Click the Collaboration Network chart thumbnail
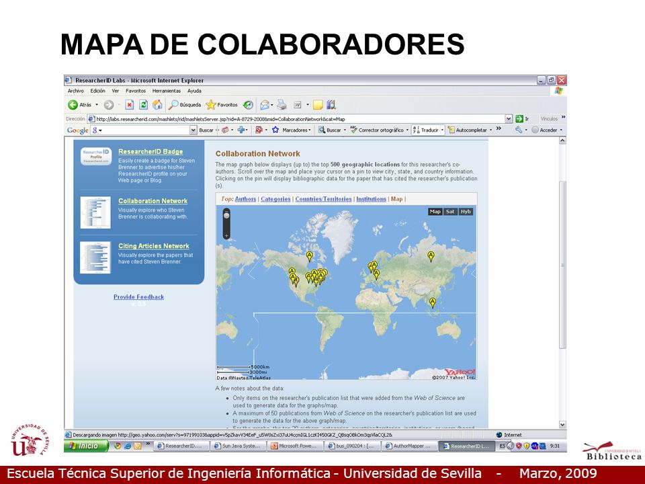This screenshot has height=484, width=645. pyautogui.click(x=95, y=212)
